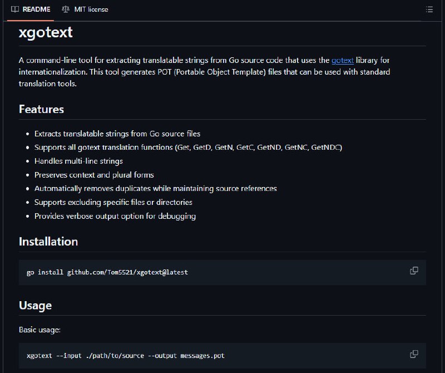Copy the xgotext basic usage command
Screen dimensions: 445x373
tap(414, 354)
